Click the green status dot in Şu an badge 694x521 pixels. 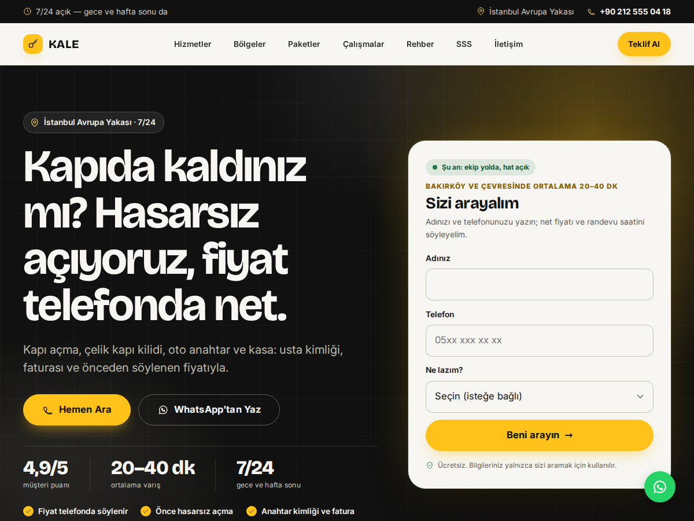click(x=435, y=167)
